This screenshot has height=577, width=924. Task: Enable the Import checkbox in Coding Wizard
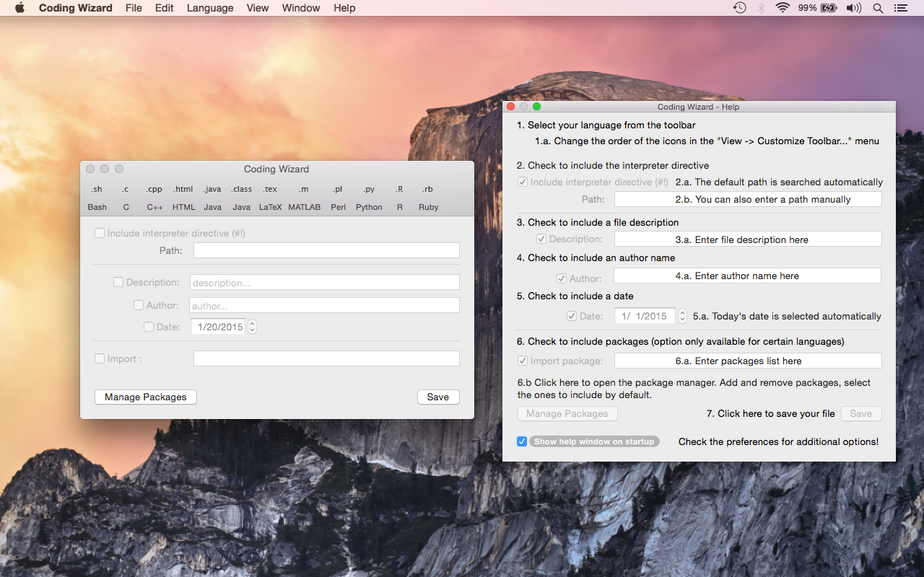tap(100, 358)
